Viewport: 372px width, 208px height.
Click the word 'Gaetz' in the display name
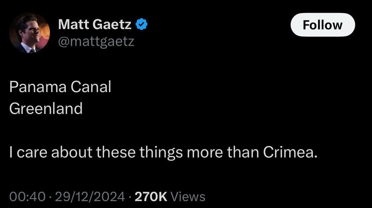coord(112,24)
